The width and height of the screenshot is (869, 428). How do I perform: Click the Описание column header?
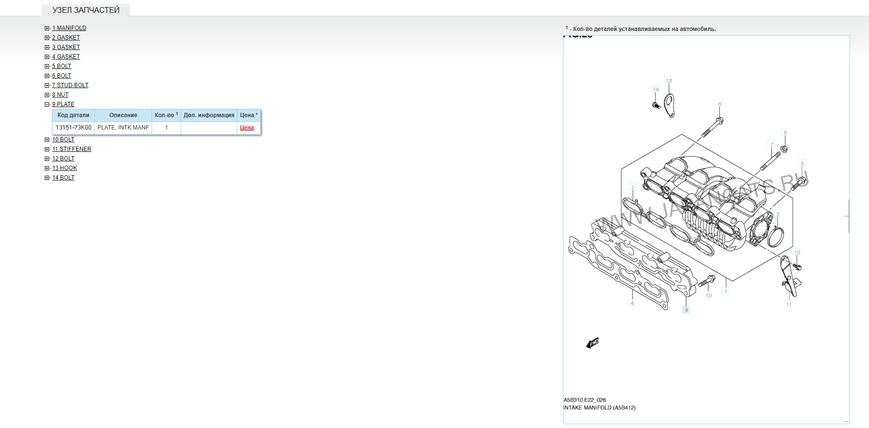[x=123, y=115]
